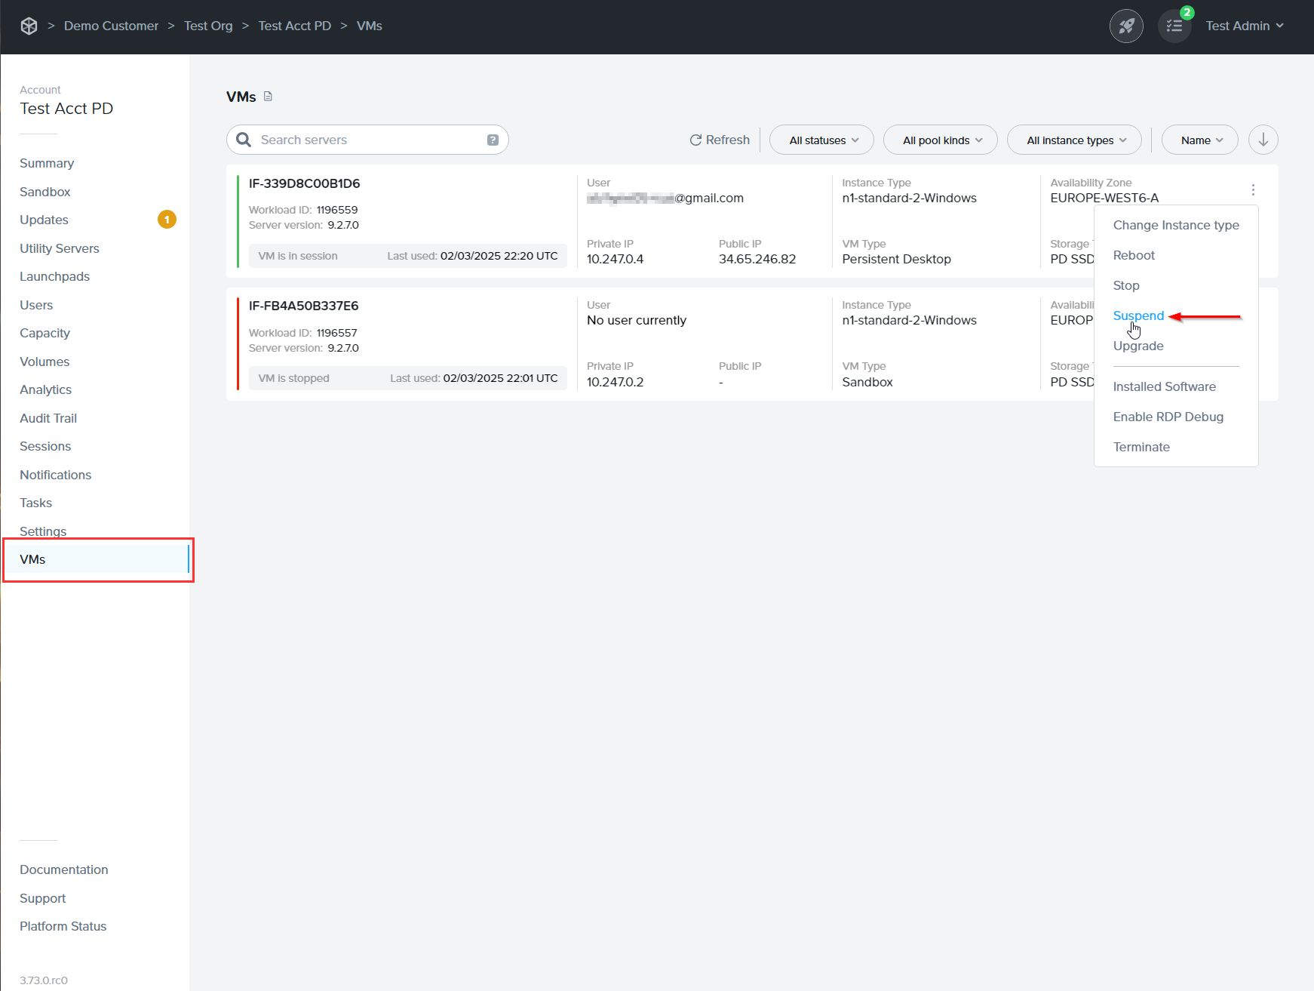Open the All statuses filter dropdown
Screen dimensions: 1314x991
821,140
